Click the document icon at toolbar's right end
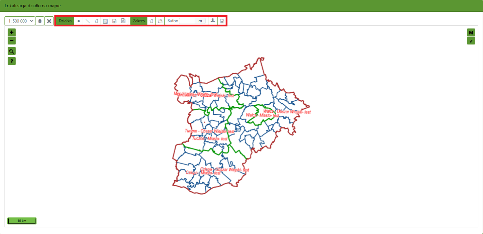 [x=222, y=21]
